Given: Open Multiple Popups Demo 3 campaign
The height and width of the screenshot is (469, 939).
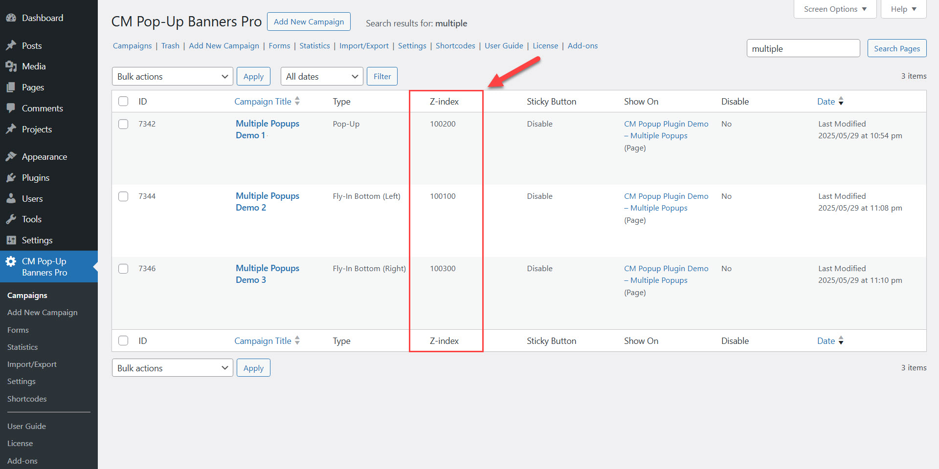Looking at the screenshot, I should [267, 274].
